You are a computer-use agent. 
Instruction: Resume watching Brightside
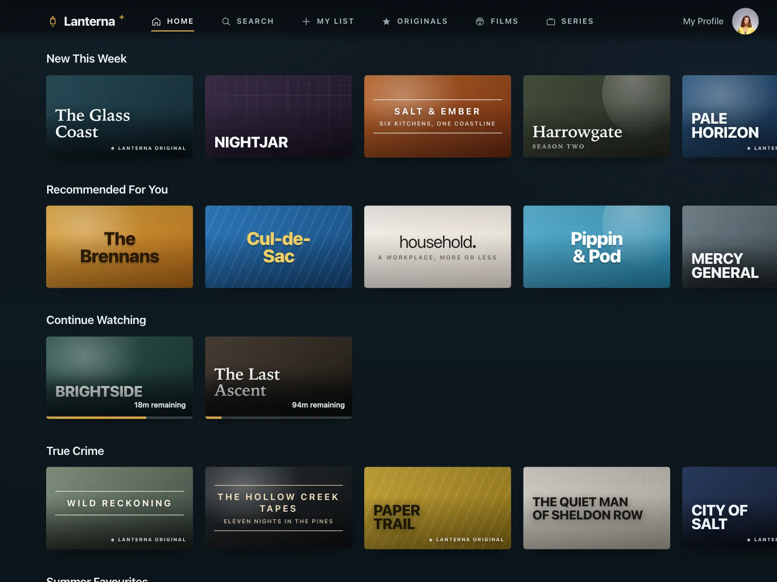pyautogui.click(x=119, y=377)
